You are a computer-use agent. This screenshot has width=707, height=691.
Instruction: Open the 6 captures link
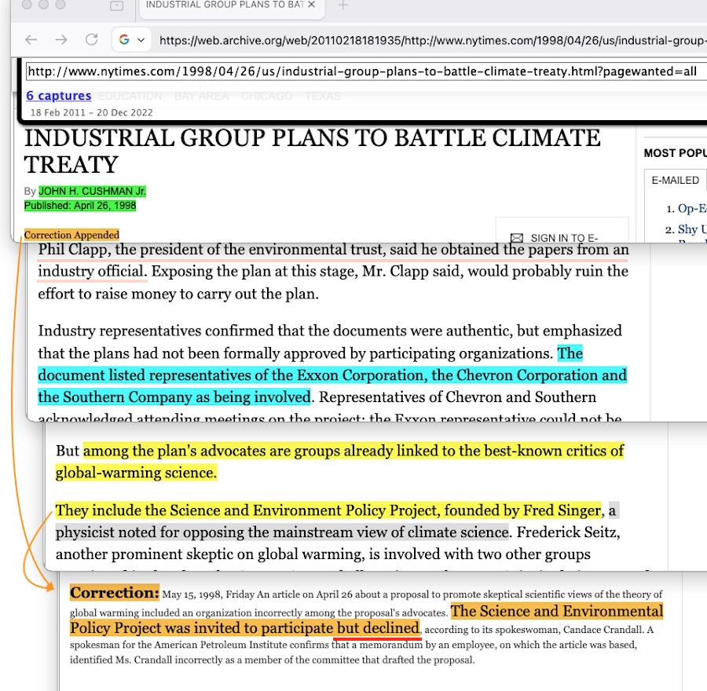[x=59, y=96]
